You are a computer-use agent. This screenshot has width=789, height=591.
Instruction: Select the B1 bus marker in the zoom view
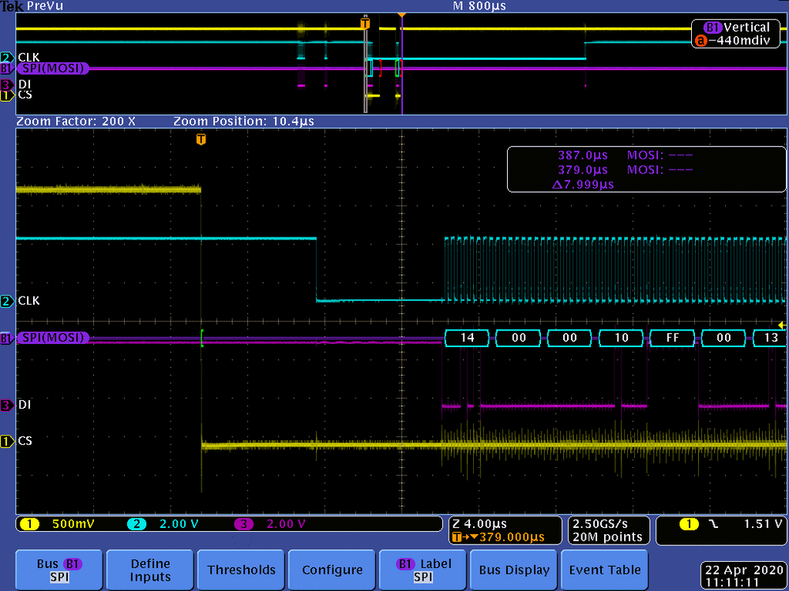click(6, 339)
